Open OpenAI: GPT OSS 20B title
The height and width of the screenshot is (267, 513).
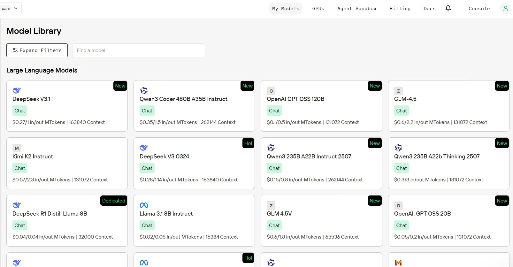click(422, 214)
